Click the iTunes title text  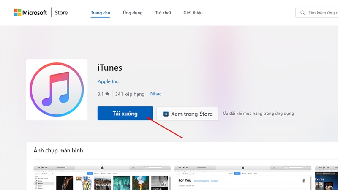(110, 68)
